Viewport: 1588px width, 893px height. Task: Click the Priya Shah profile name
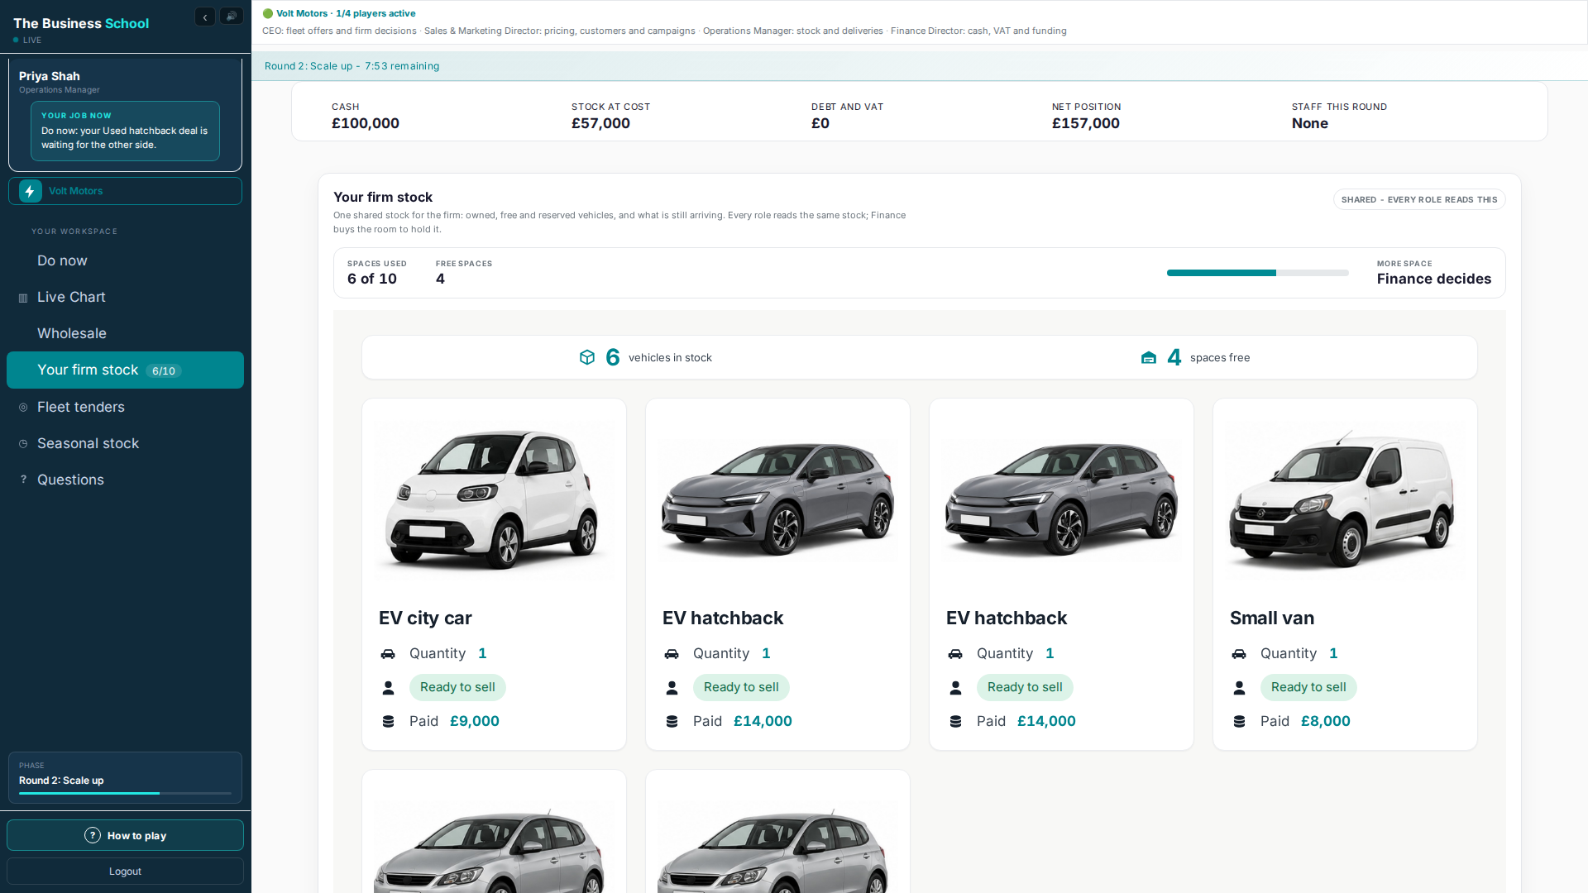pyautogui.click(x=50, y=76)
